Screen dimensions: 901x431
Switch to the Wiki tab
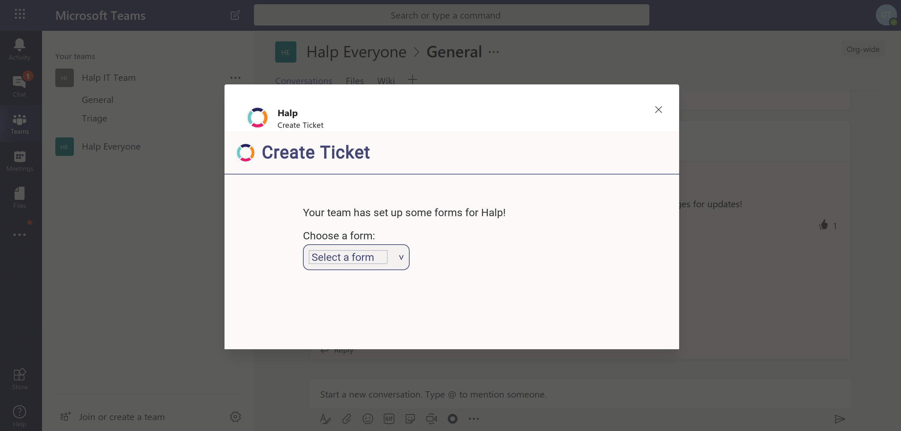(x=385, y=81)
